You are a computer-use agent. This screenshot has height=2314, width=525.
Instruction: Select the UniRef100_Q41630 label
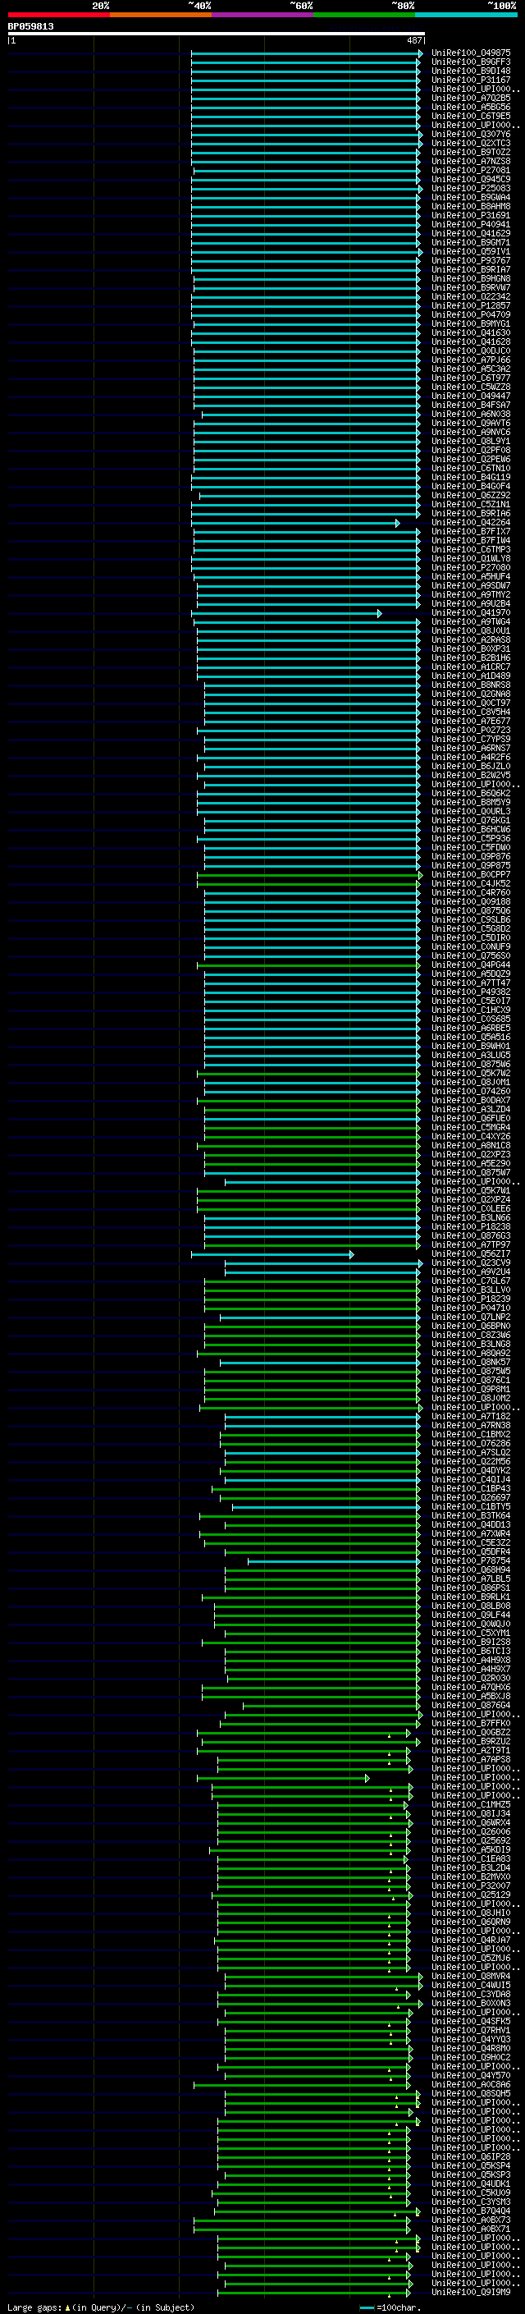tap(471, 333)
